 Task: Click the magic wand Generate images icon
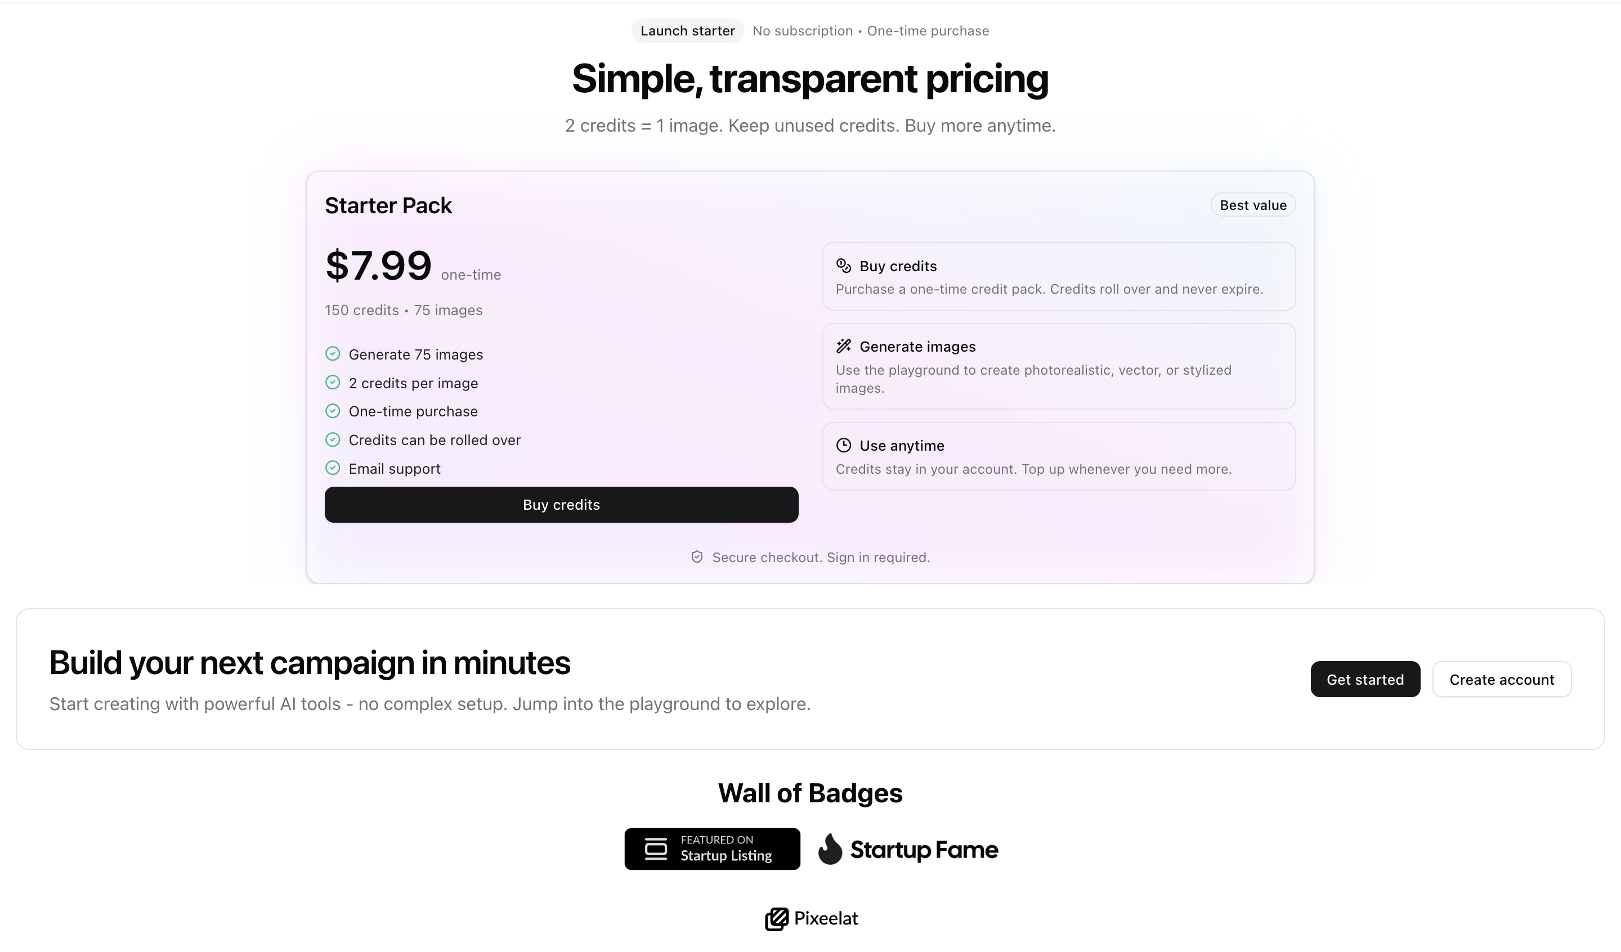[x=843, y=346]
